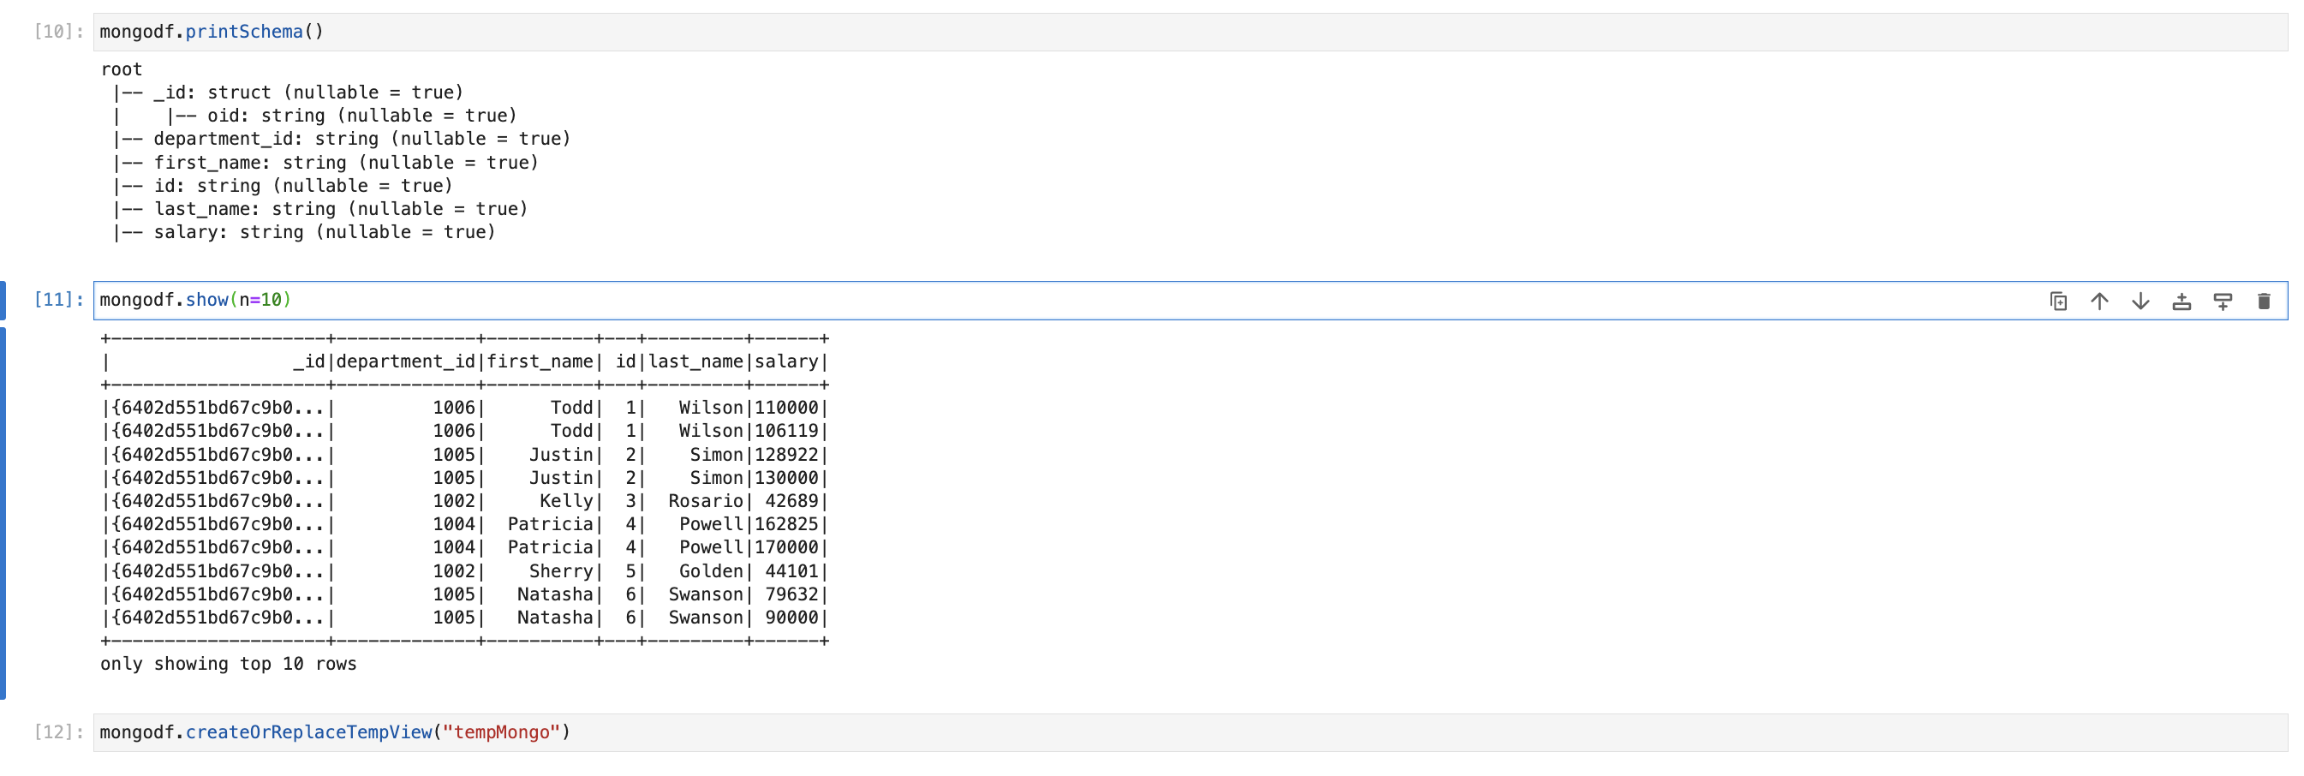Duplicate the active cell using the copy icon
Viewport: 2304px width, 776px height.
click(x=2058, y=301)
